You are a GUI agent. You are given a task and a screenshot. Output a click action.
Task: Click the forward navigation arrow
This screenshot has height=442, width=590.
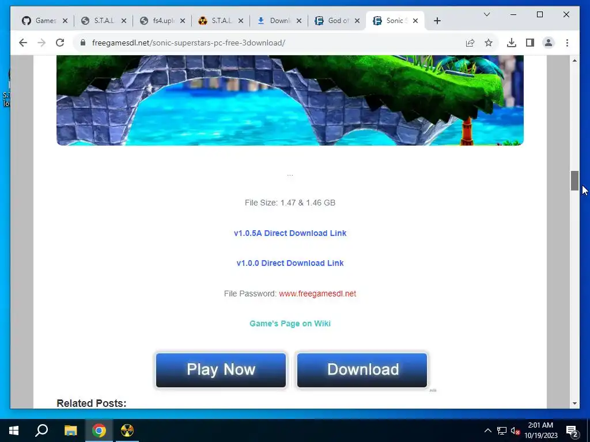(x=41, y=43)
